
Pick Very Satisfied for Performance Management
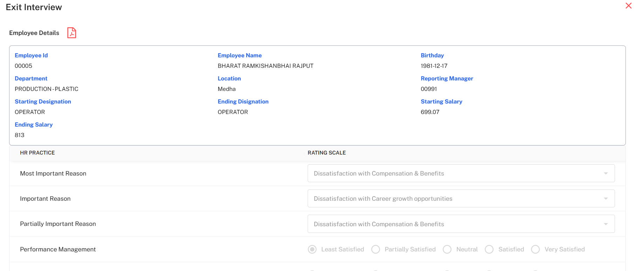535,249
